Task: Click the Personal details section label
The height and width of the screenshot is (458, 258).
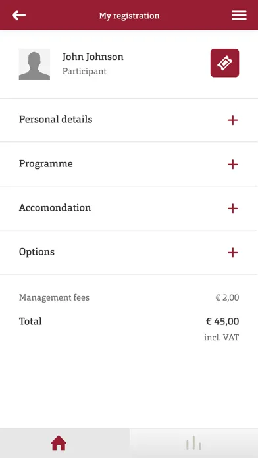Action: (x=55, y=120)
